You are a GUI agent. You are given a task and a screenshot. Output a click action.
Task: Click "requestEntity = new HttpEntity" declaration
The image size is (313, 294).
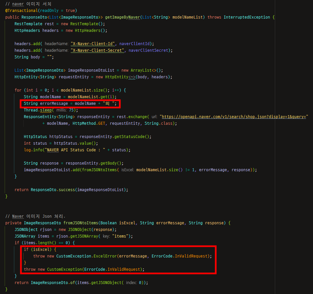93,77
